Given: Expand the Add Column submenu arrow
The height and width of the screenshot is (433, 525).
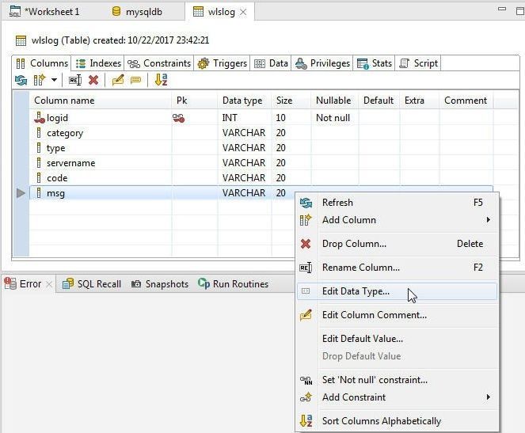Looking at the screenshot, I should coord(488,220).
